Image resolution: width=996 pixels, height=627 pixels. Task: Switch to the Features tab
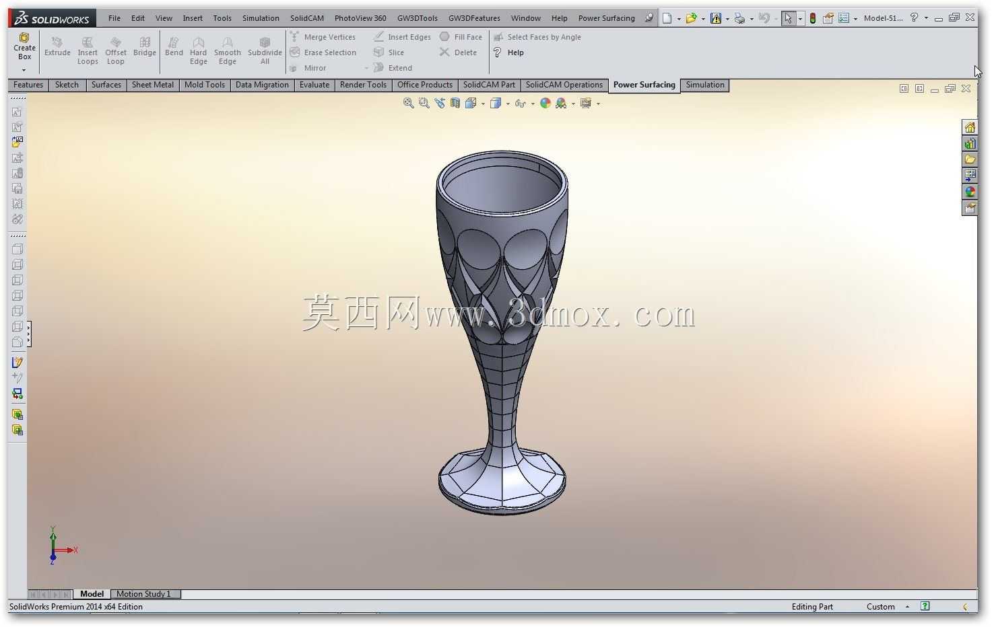coord(28,85)
